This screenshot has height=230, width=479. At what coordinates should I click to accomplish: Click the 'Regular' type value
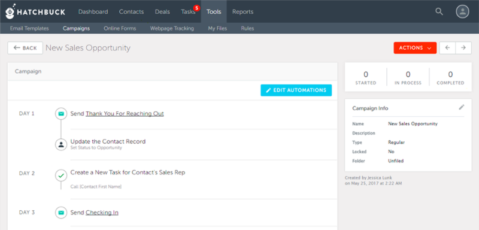click(x=396, y=143)
